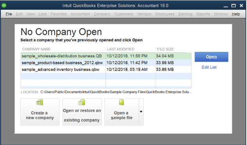The image size is (247, 145).
Task: Click the blue Open button
Action: click(x=211, y=57)
